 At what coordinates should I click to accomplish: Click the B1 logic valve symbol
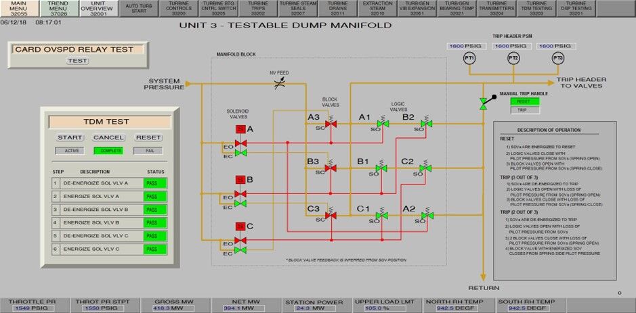tap(381, 168)
